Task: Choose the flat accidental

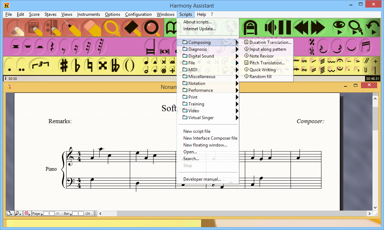Action: click(77, 66)
